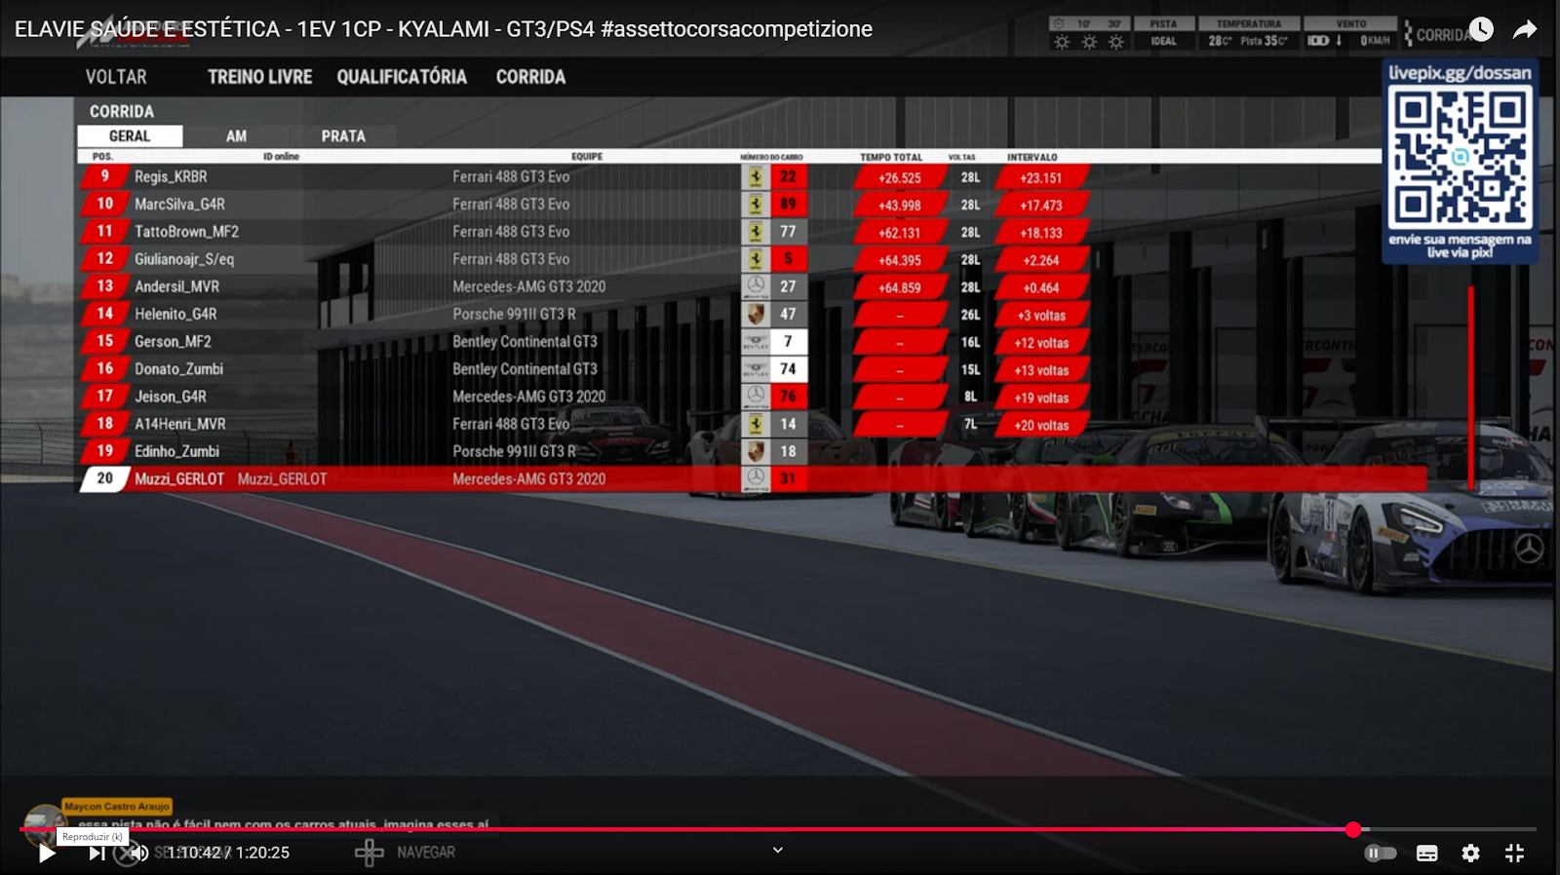Click the livepix QR code
The image size is (1560, 875).
pos(1460,157)
